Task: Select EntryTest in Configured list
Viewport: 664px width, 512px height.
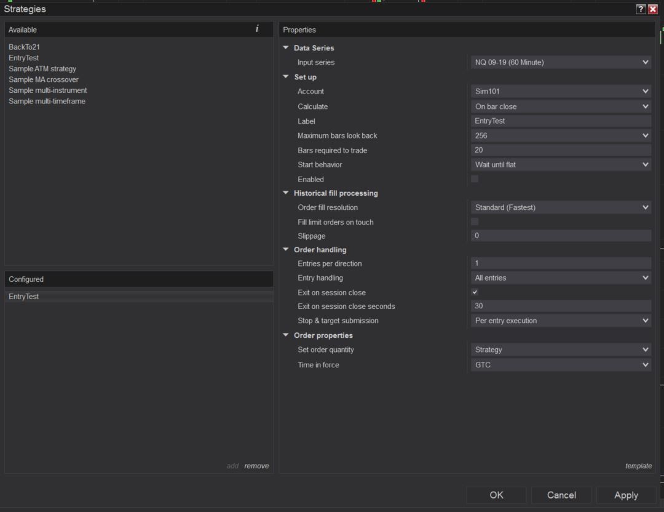Action: point(138,296)
